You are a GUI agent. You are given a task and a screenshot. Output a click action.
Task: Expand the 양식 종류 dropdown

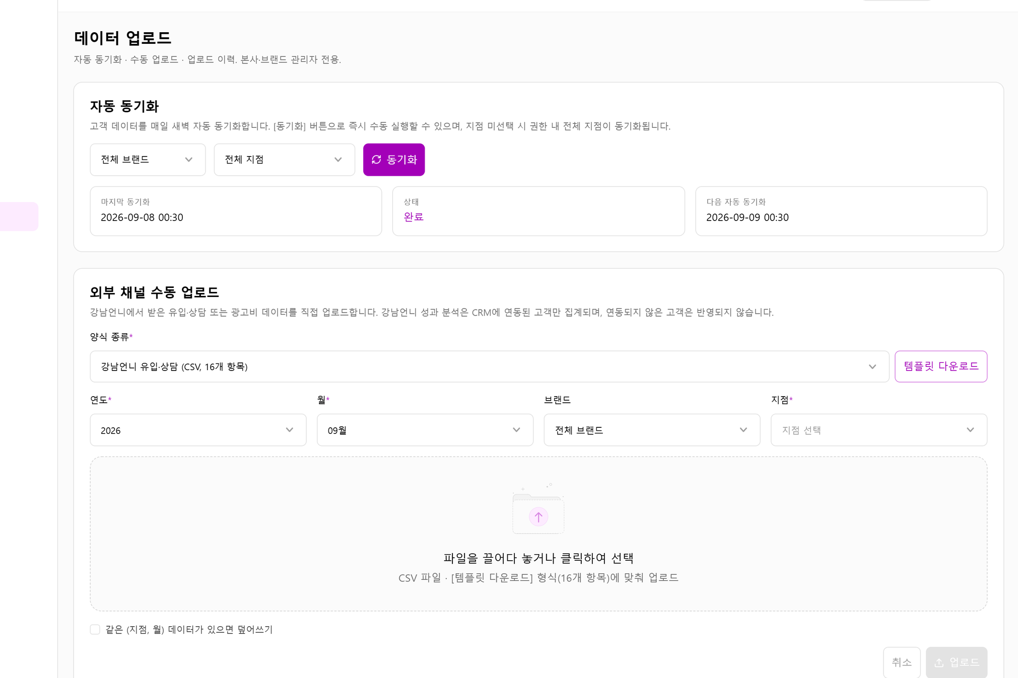coord(489,366)
